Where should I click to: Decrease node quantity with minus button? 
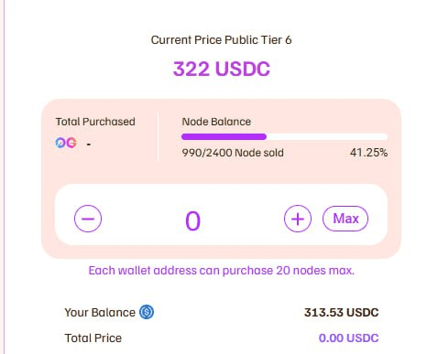88,219
